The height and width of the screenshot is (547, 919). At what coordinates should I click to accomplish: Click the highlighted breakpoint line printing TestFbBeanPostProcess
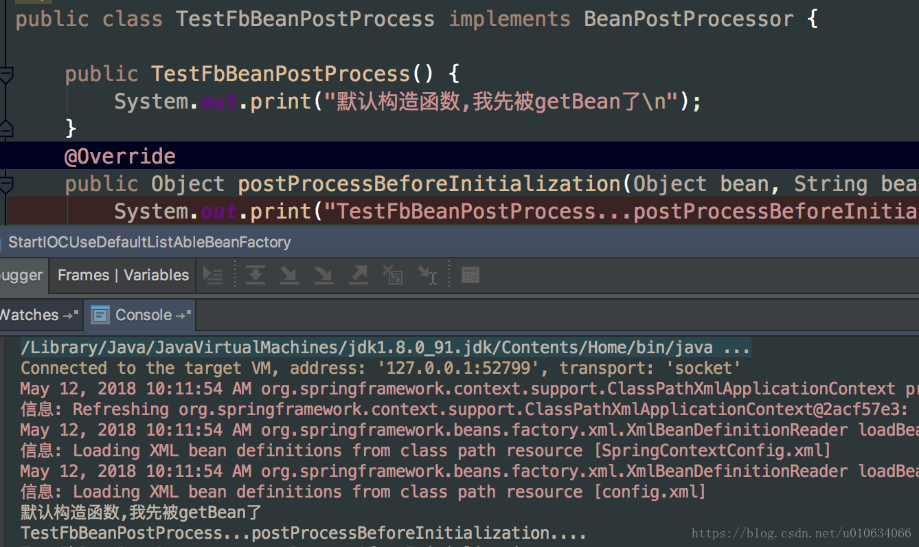(459, 212)
